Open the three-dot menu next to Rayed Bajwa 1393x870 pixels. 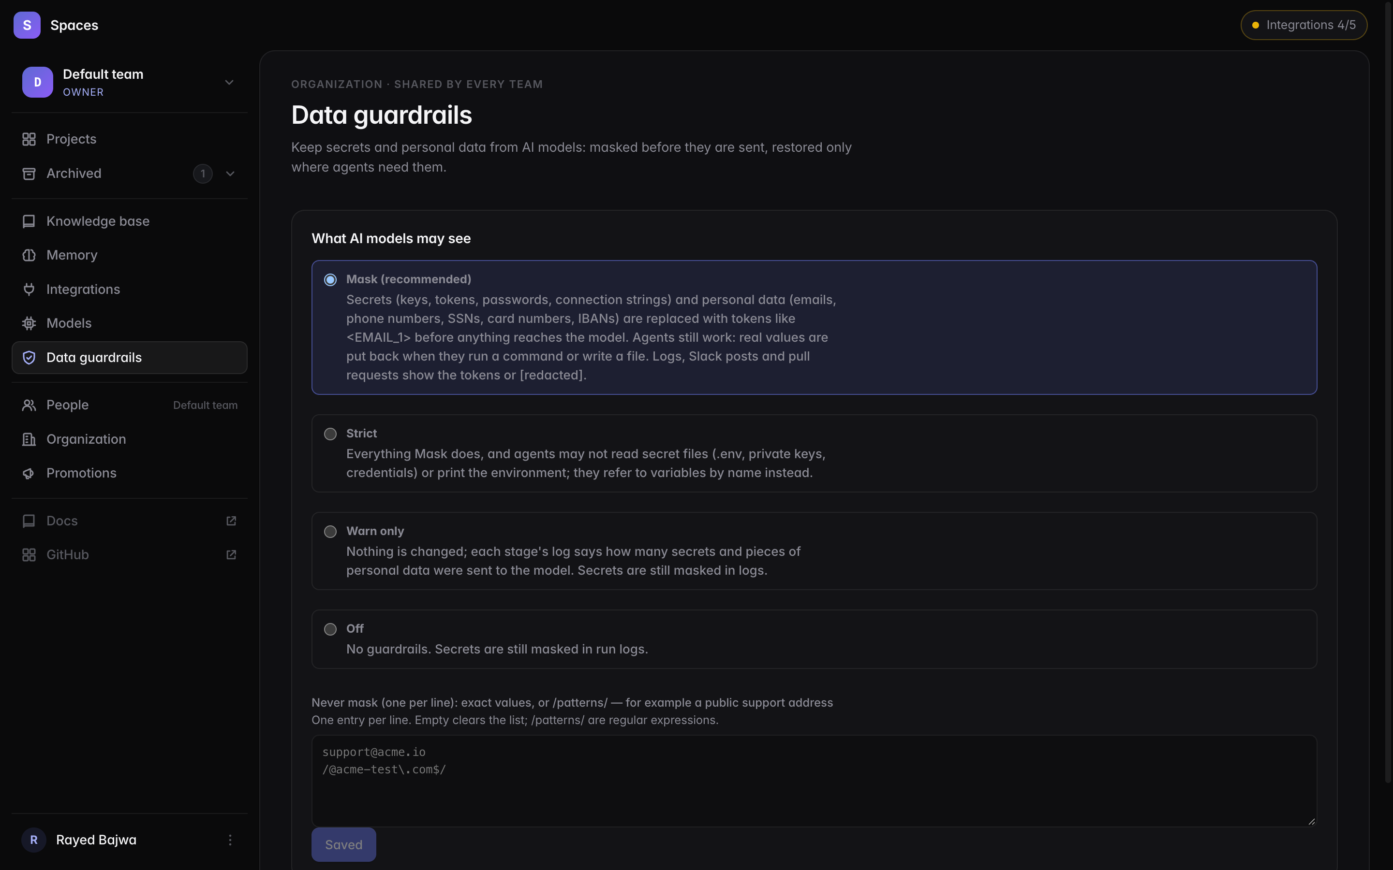(230, 840)
